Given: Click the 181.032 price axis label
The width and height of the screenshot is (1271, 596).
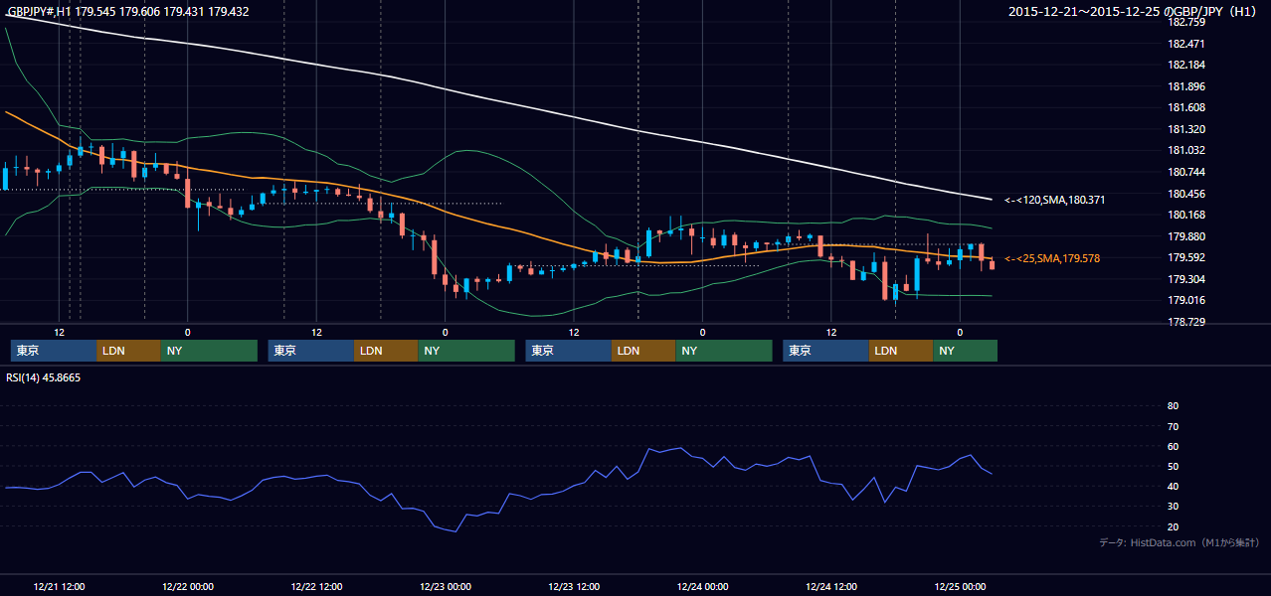Looking at the screenshot, I should (1185, 150).
